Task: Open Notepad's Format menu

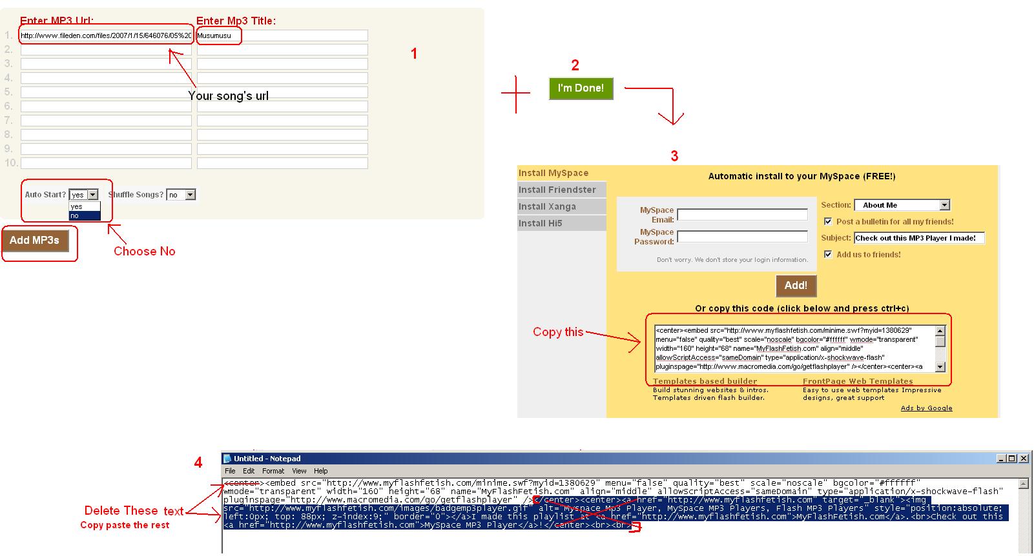Action: [273, 471]
